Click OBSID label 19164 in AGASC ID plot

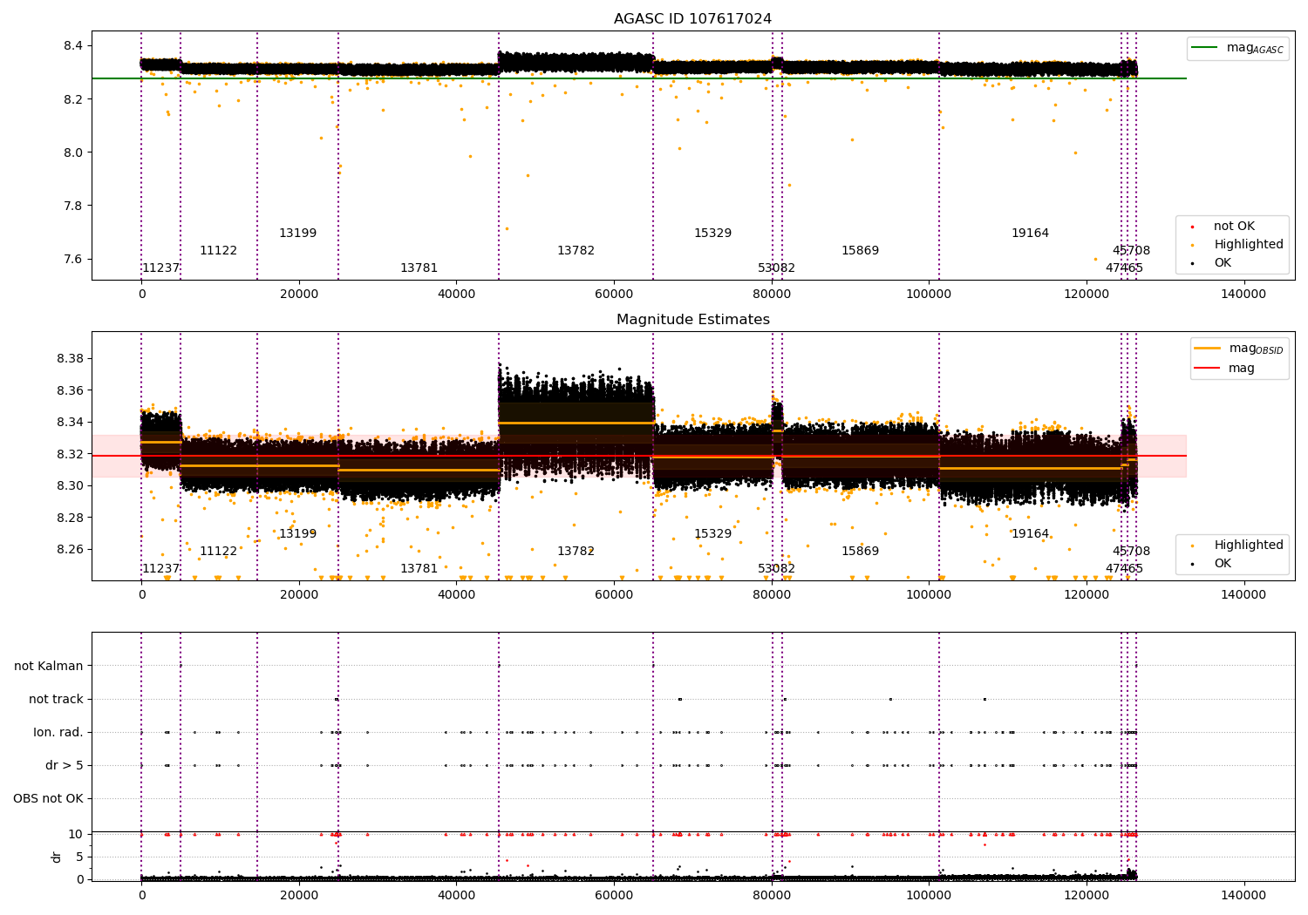pyautogui.click(x=1030, y=234)
